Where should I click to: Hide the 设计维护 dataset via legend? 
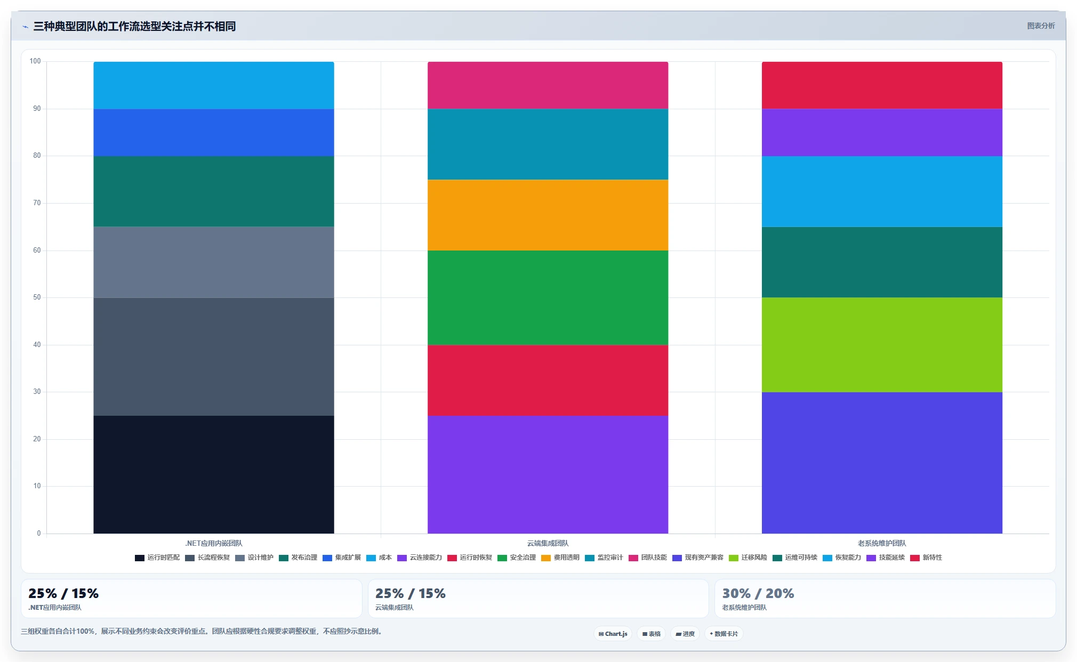[254, 558]
